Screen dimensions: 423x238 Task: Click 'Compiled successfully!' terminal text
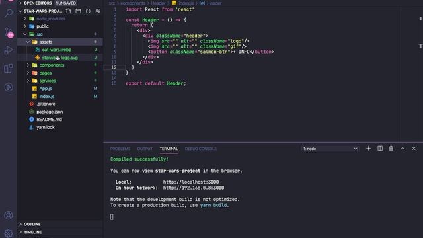point(139,159)
